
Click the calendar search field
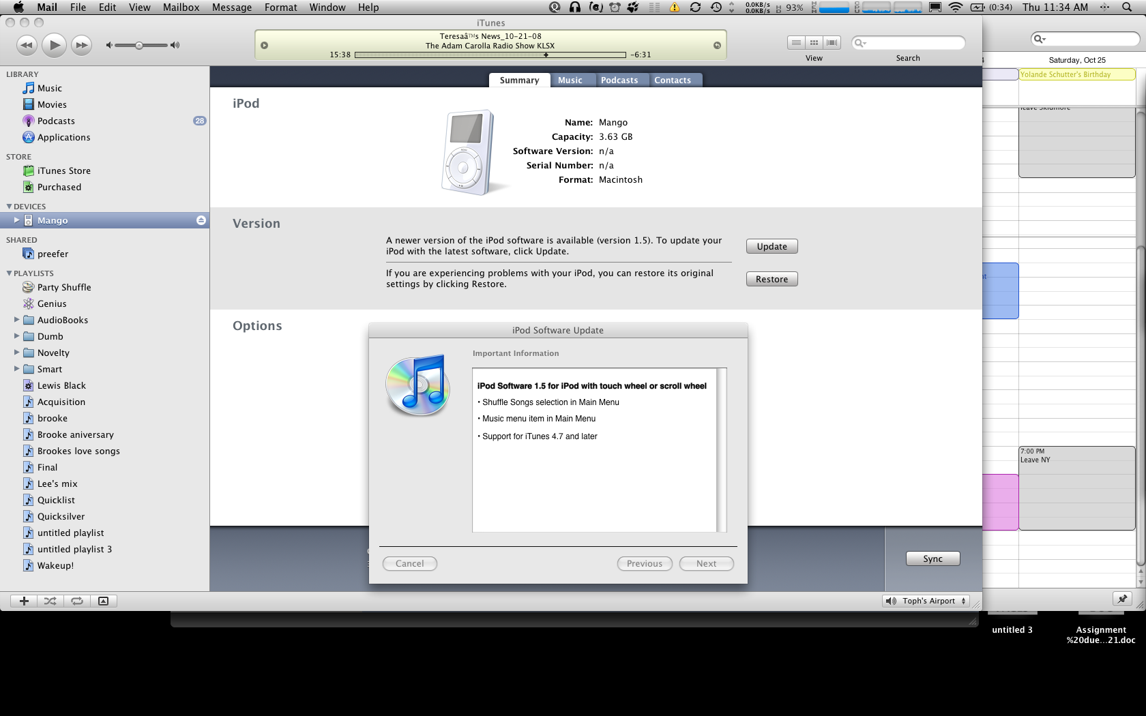1085,39
